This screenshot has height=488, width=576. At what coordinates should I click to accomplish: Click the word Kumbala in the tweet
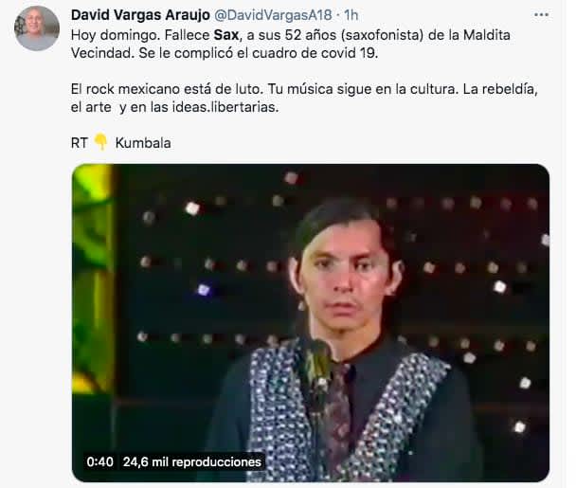(x=143, y=143)
